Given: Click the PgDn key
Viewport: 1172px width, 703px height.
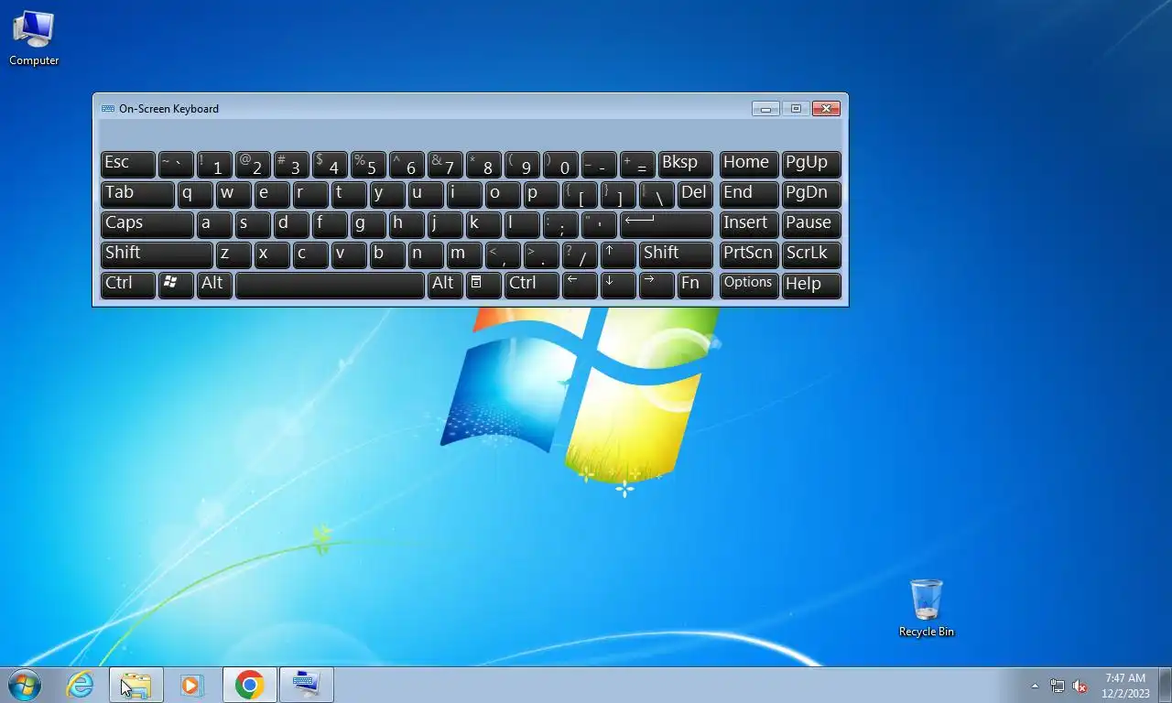Looking at the screenshot, I should 811,194.
